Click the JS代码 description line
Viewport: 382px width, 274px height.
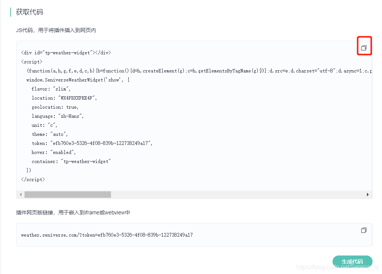pyautogui.click(x=56, y=30)
